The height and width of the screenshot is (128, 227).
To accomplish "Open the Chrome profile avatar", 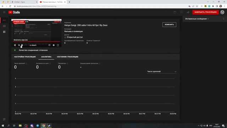I will (221, 6).
